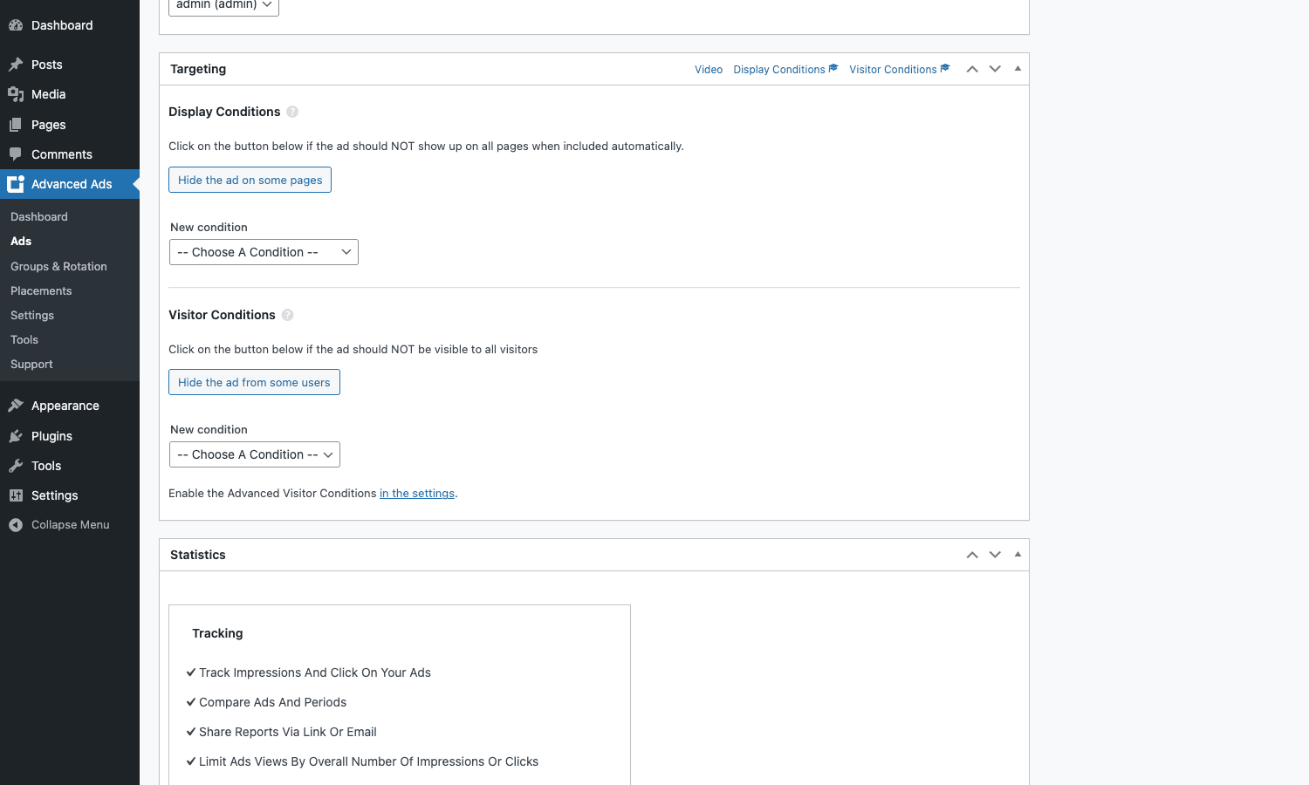Click the Media library icon

[16, 94]
